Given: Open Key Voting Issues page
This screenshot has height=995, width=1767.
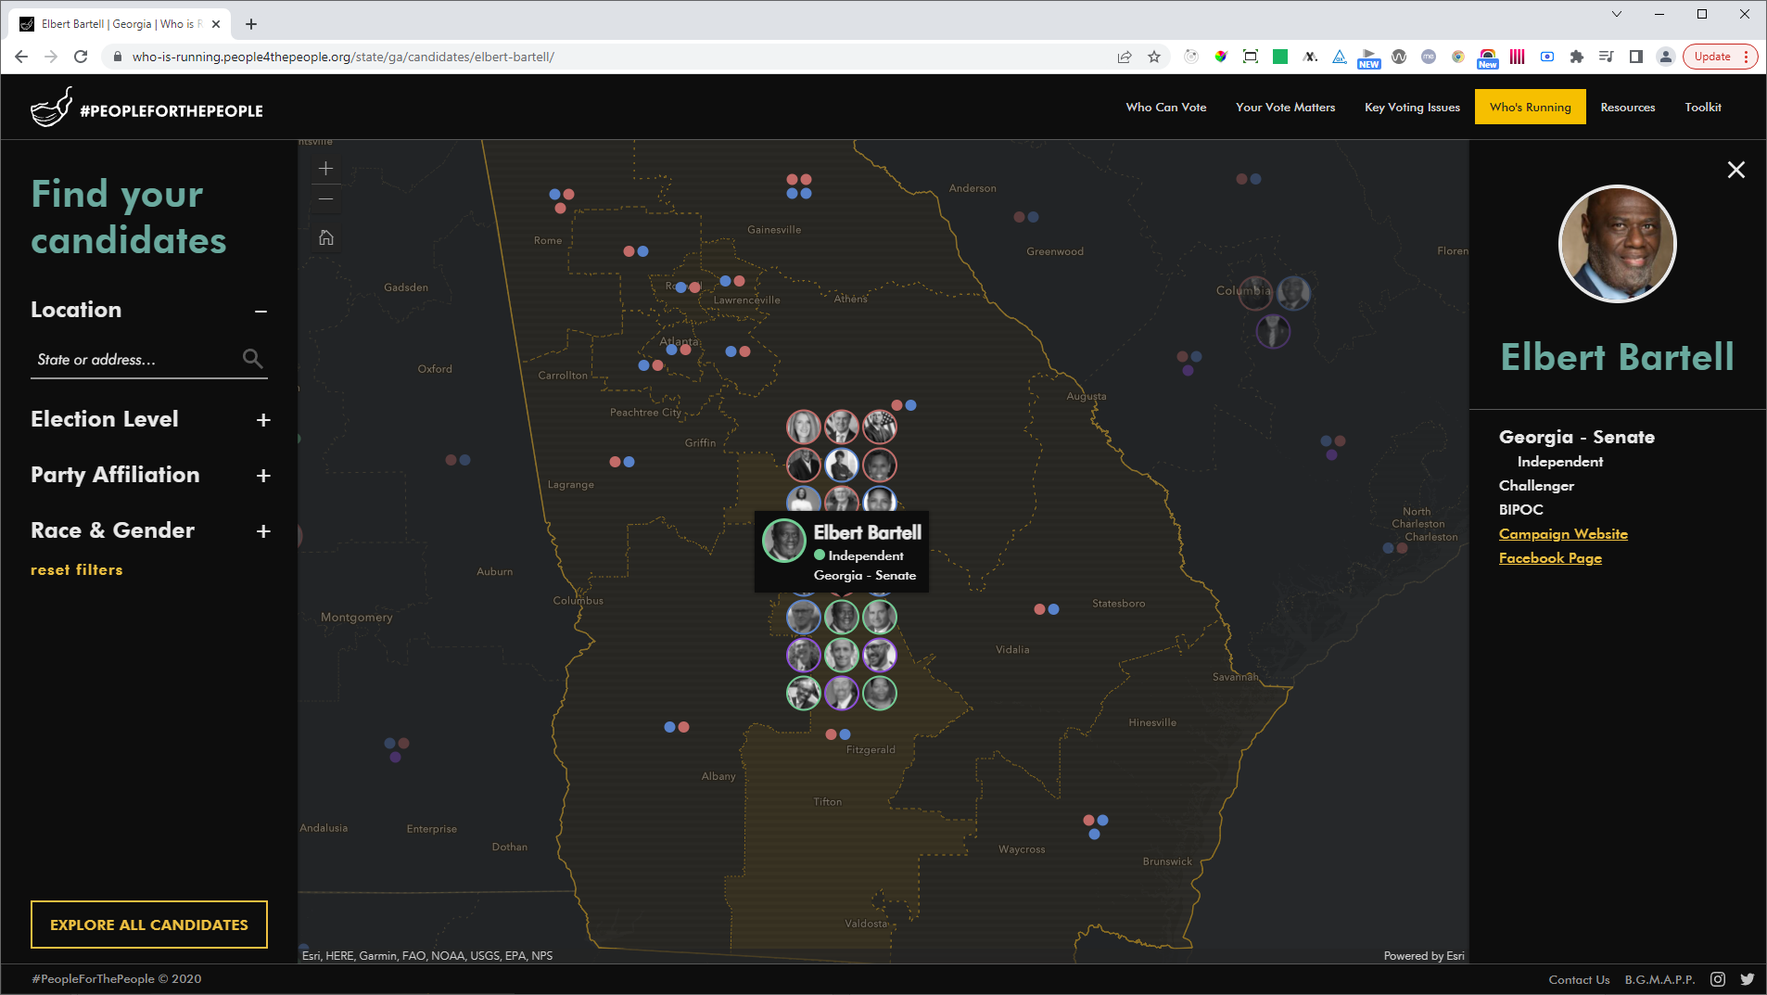Looking at the screenshot, I should tap(1412, 108).
